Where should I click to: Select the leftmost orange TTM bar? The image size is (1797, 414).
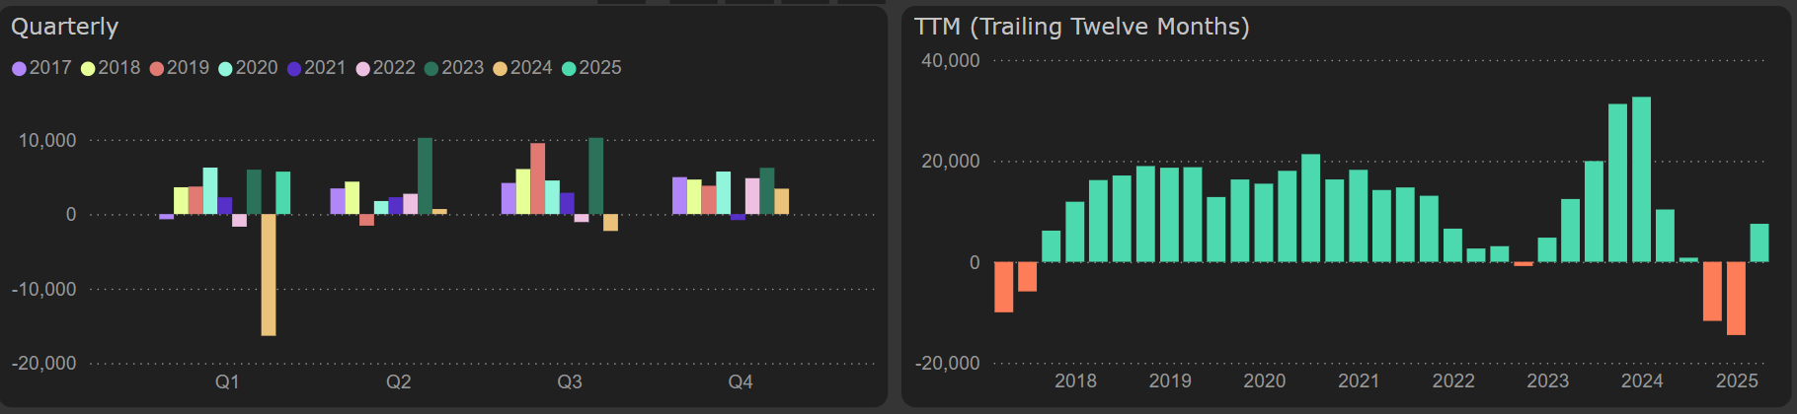coord(1004,286)
